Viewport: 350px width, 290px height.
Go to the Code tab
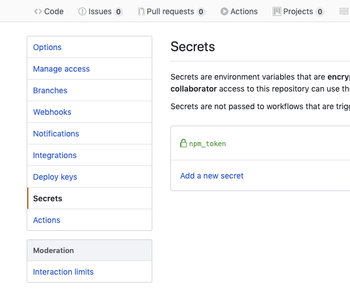point(54,11)
